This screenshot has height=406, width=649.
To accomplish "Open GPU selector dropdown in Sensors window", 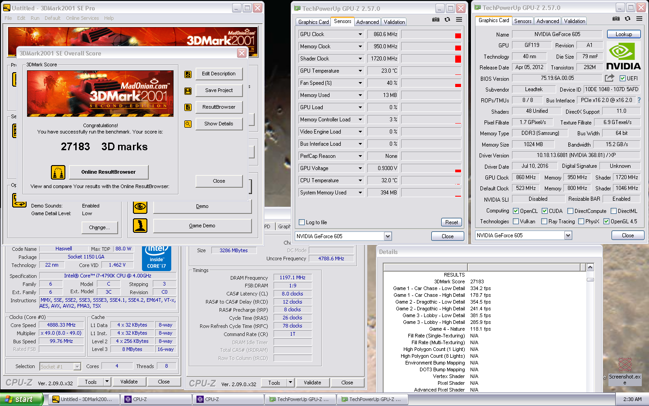I will 388,236.
